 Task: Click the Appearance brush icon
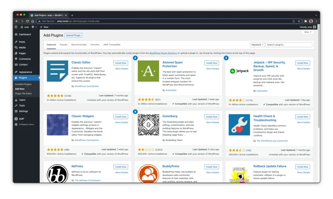pos(16,72)
